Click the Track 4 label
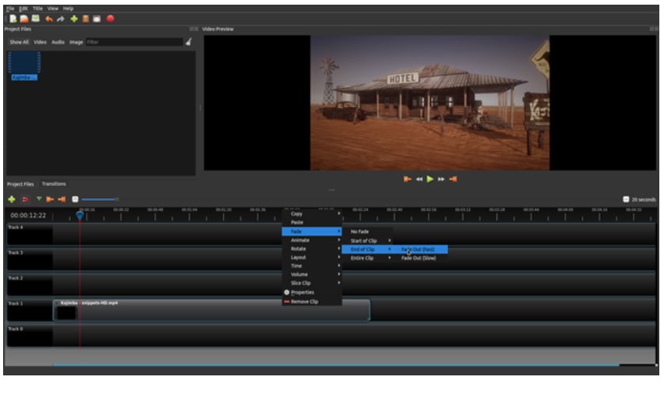Viewport: 664px width, 419px height. point(16,227)
